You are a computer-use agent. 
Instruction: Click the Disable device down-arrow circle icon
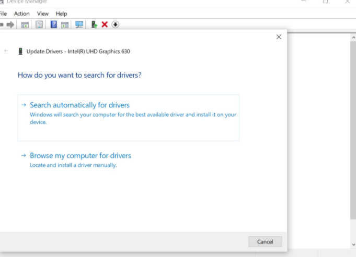pyautogui.click(x=116, y=25)
